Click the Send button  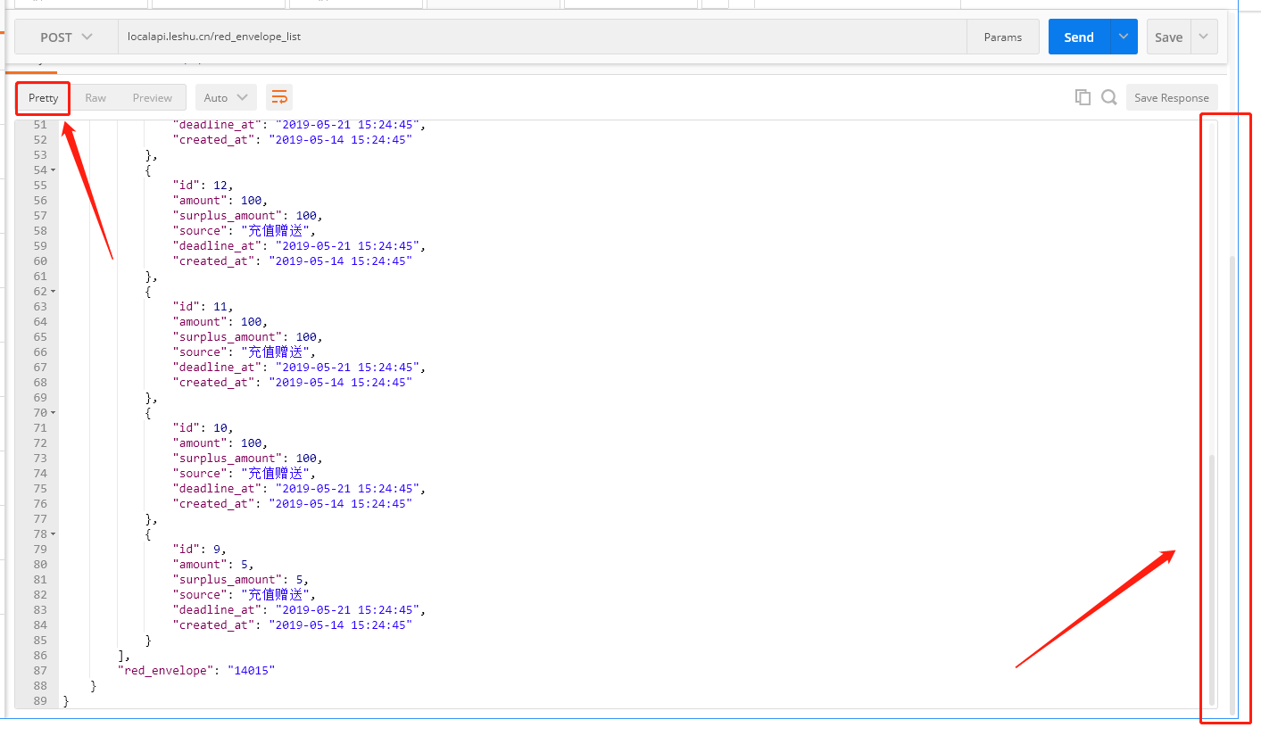(x=1079, y=37)
